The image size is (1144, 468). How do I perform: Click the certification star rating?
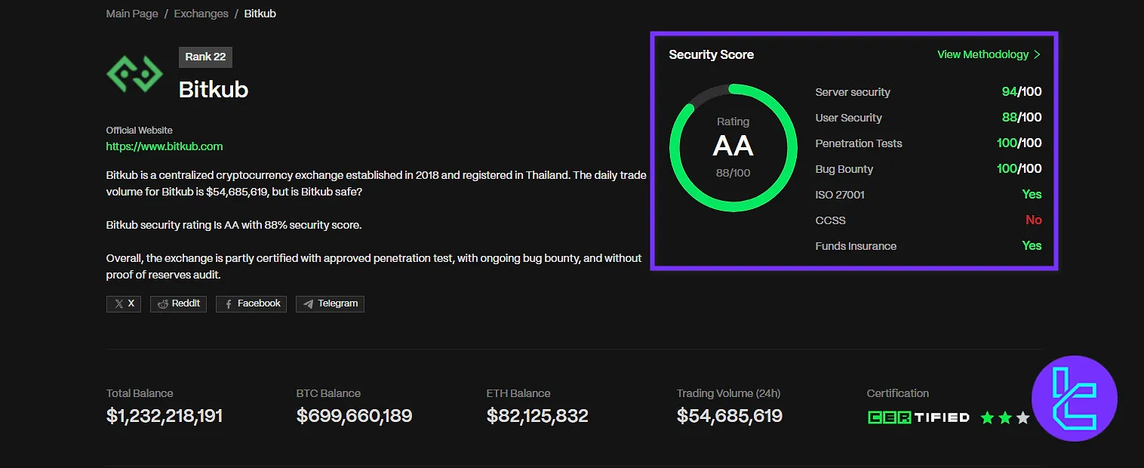[1004, 417]
